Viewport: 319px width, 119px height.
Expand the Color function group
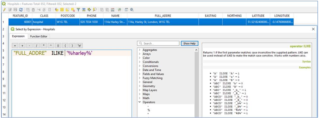(x=139, y=58)
